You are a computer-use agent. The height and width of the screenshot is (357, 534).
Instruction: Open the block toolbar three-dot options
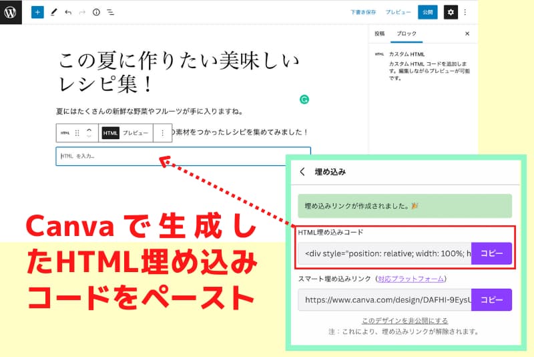coord(162,133)
